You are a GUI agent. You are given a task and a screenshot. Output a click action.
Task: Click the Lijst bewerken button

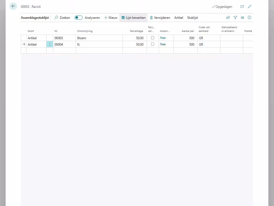(133, 18)
